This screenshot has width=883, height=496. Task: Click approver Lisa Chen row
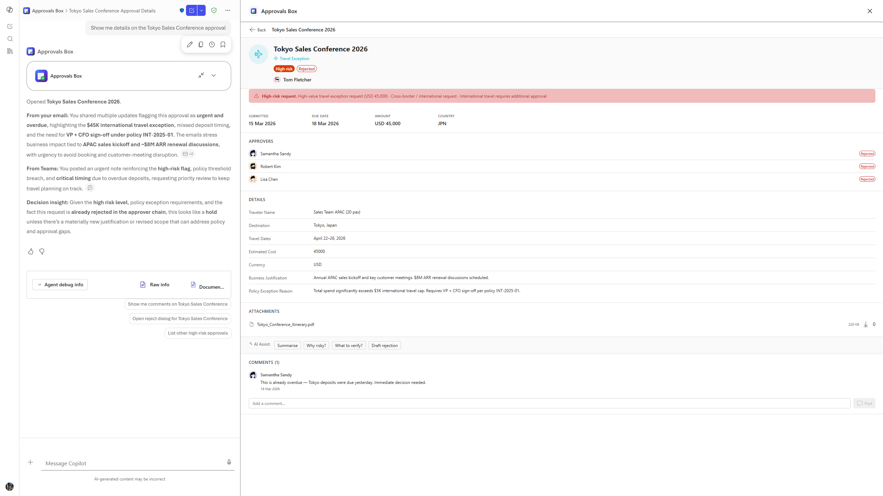[562, 179]
